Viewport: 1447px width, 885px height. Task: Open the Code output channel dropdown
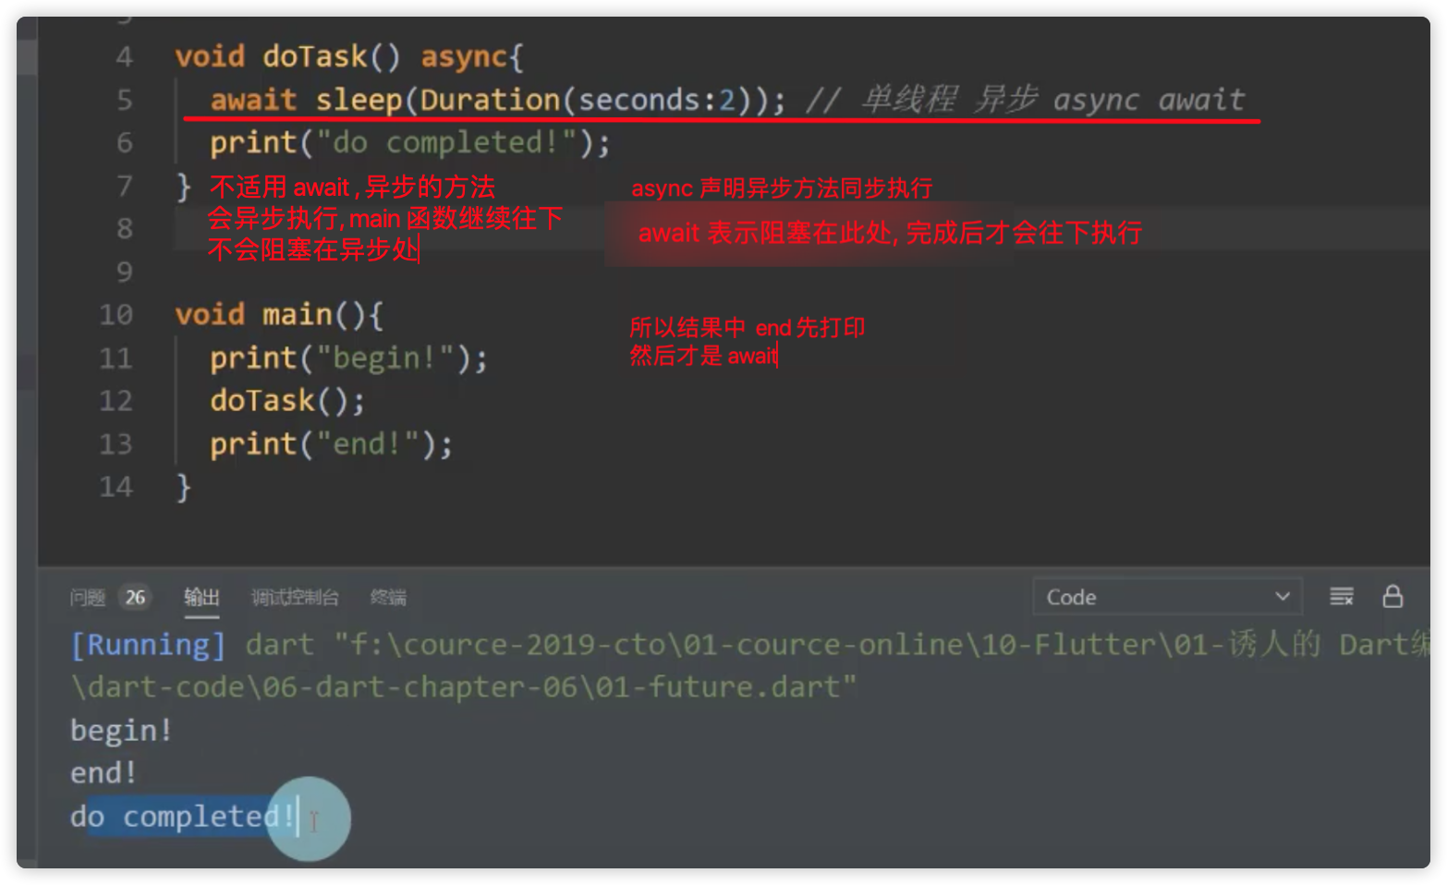[1167, 597]
